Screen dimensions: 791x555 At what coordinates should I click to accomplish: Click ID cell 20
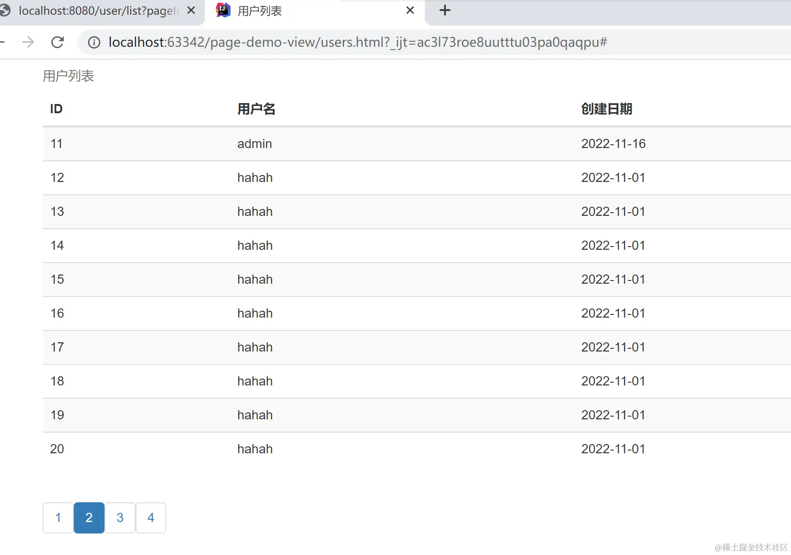(57, 449)
